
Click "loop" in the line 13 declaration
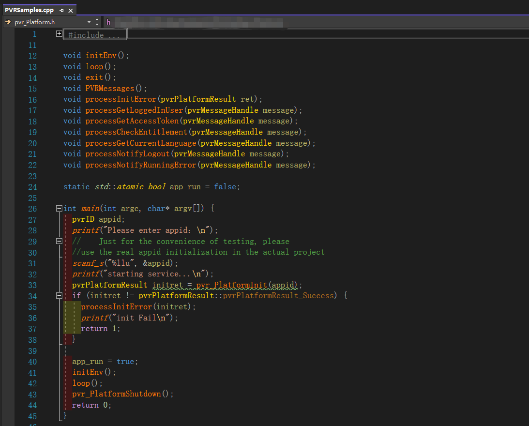pyautogui.click(x=94, y=67)
